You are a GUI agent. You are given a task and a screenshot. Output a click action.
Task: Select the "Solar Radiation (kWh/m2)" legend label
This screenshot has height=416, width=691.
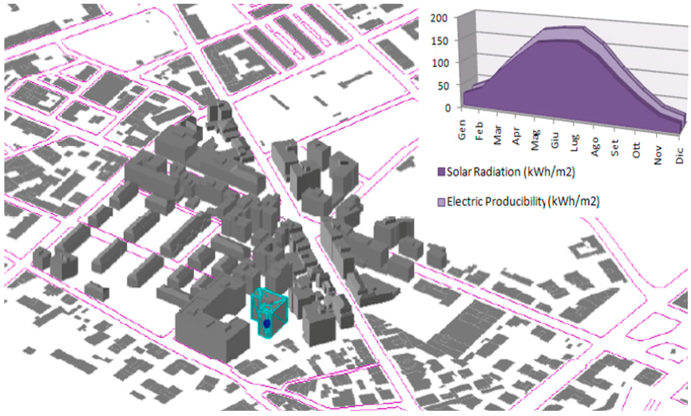point(511,172)
